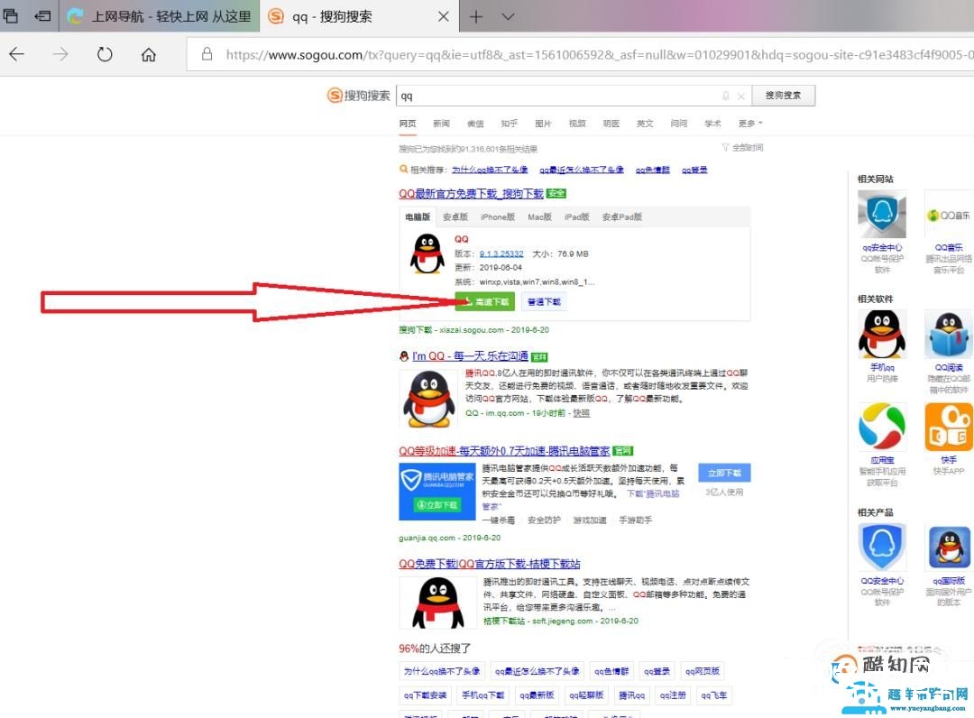This screenshot has width=974, height=718.
Task: Click related search chip qq网页版
Action: (703, 671)
